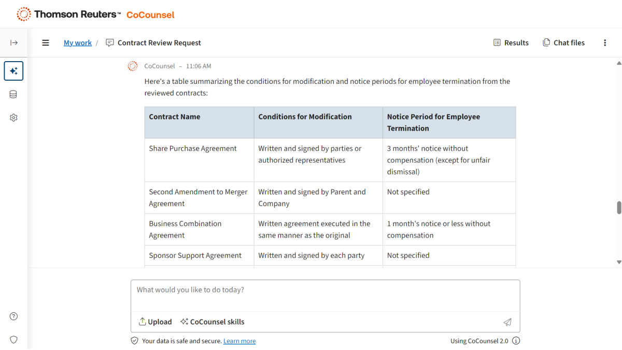
Task: Click the Upload button
Action: 155,322
